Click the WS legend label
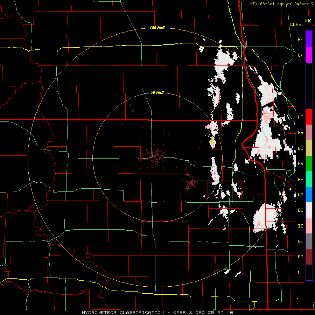The height and width of the screenshot is (315, 315). pos(300,195)
